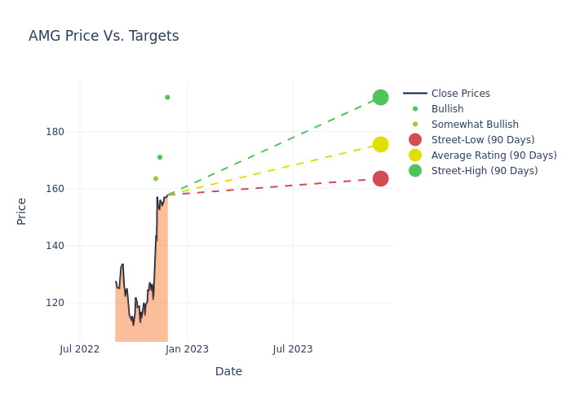This screenshot has width=571, height=407.
Task: Click Street-High (90 Days) legend label
Action: 485,171
